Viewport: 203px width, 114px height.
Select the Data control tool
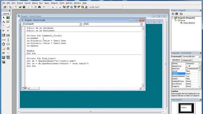(x=8, y=57)
